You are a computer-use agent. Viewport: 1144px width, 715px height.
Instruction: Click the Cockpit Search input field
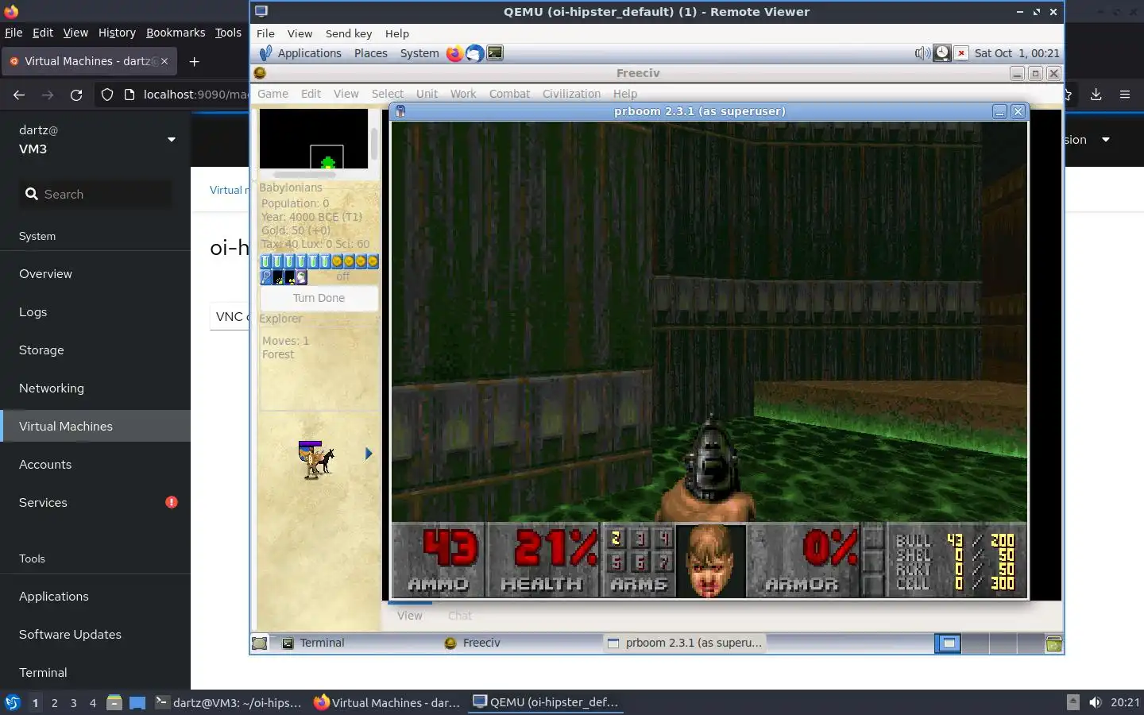(x=95, y=194)
